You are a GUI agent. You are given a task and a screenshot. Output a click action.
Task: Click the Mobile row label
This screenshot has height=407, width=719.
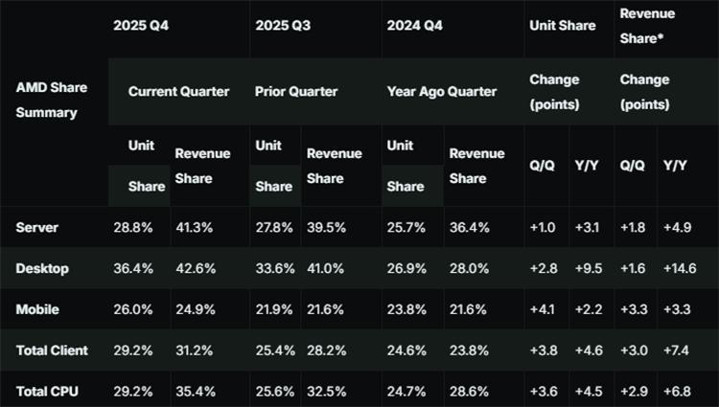(38, 309)
